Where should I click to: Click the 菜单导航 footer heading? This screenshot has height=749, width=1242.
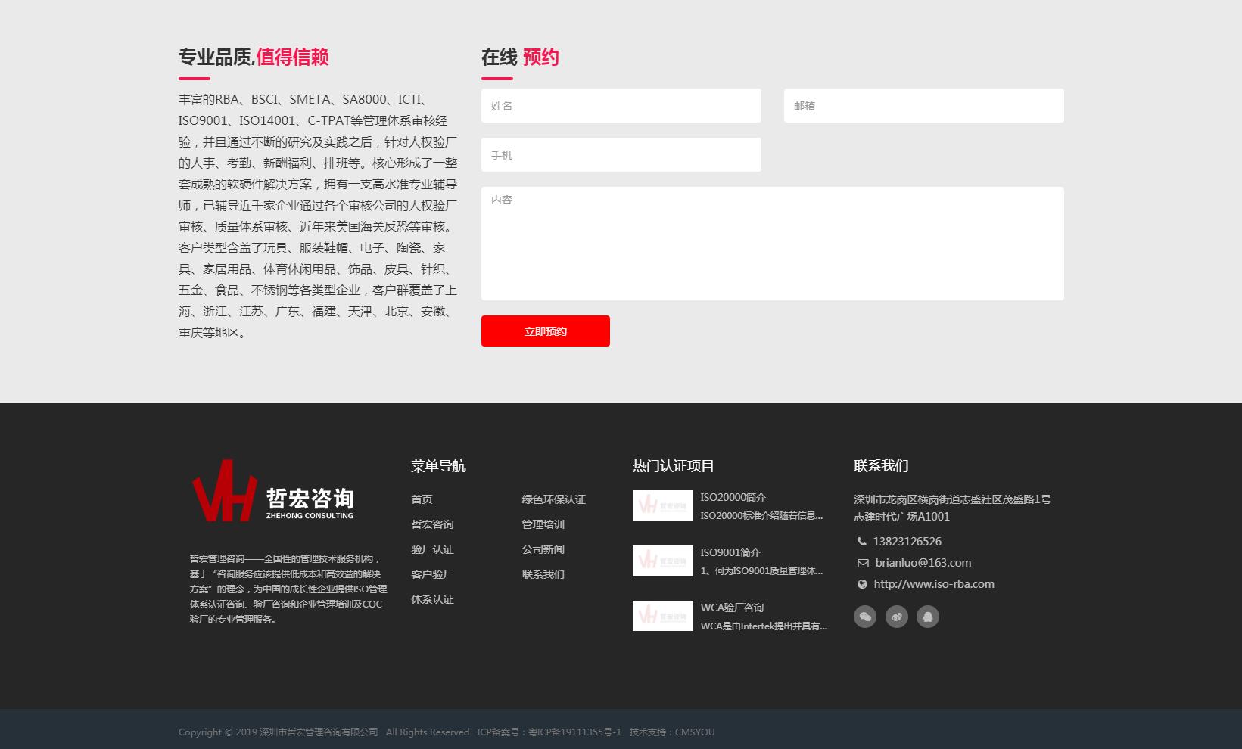[x=438, y=466]
